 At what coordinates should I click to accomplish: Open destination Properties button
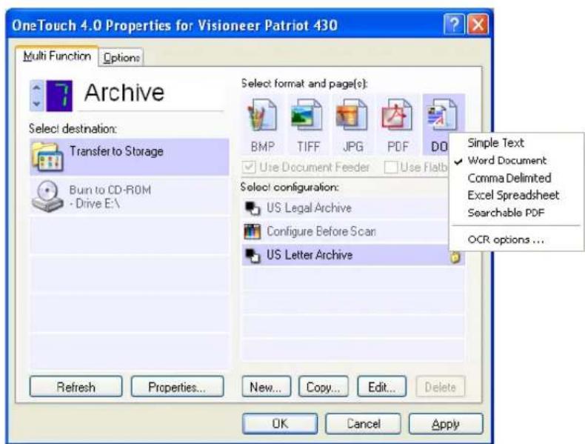pyautogui.click(x=177, y=386)
